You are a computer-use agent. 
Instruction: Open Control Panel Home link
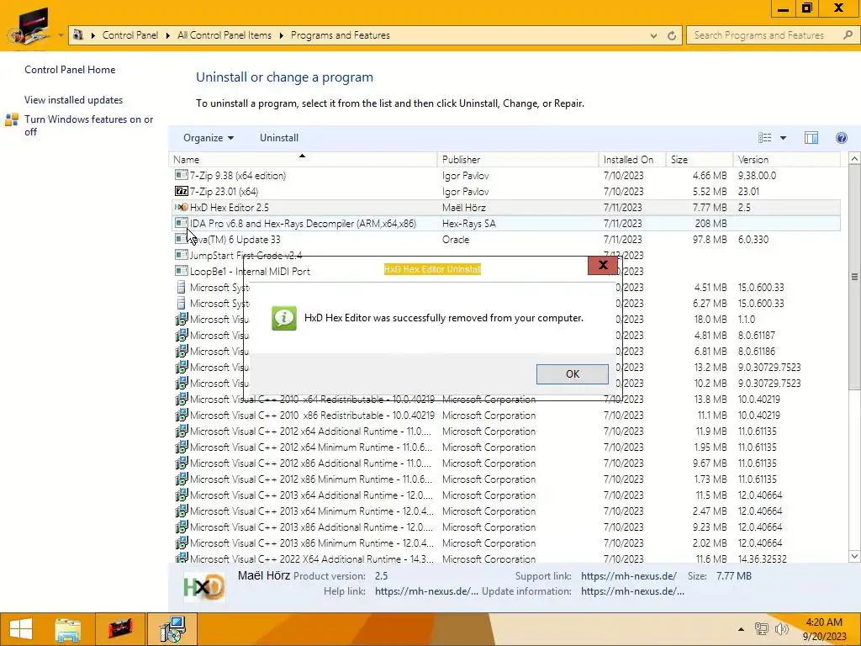click(70, 70)
